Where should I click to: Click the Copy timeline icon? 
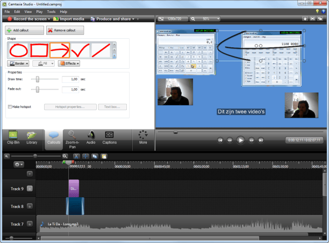95,156
